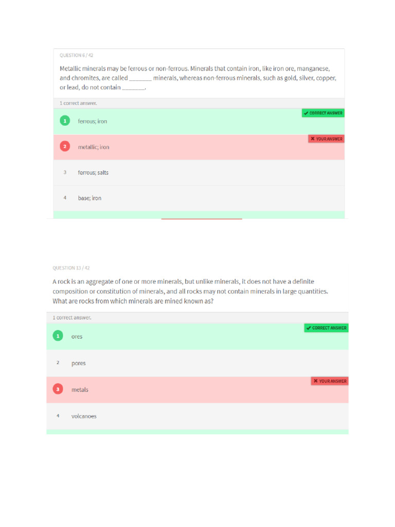Click the question text about rocks and minerals
395x527 pixels.
click(x=190, y=291)
